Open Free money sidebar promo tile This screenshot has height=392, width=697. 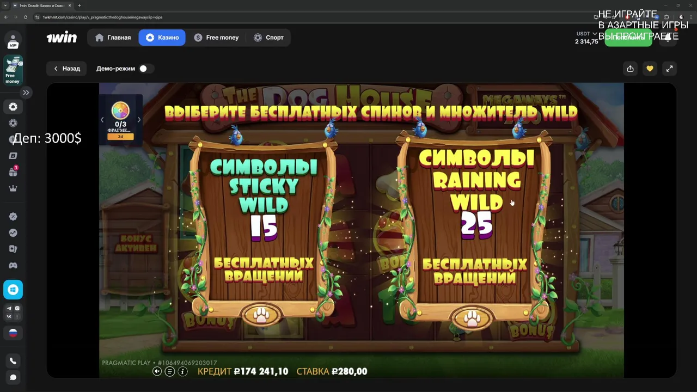click(x=13, y=70)
